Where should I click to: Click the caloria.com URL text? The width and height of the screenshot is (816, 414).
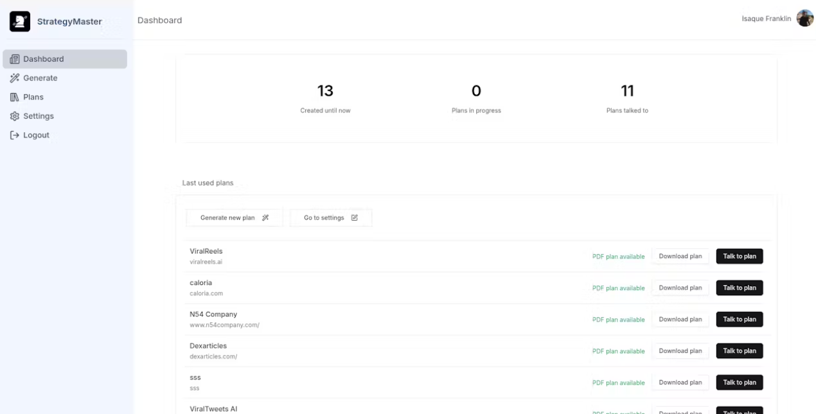(x=206, y=293)
